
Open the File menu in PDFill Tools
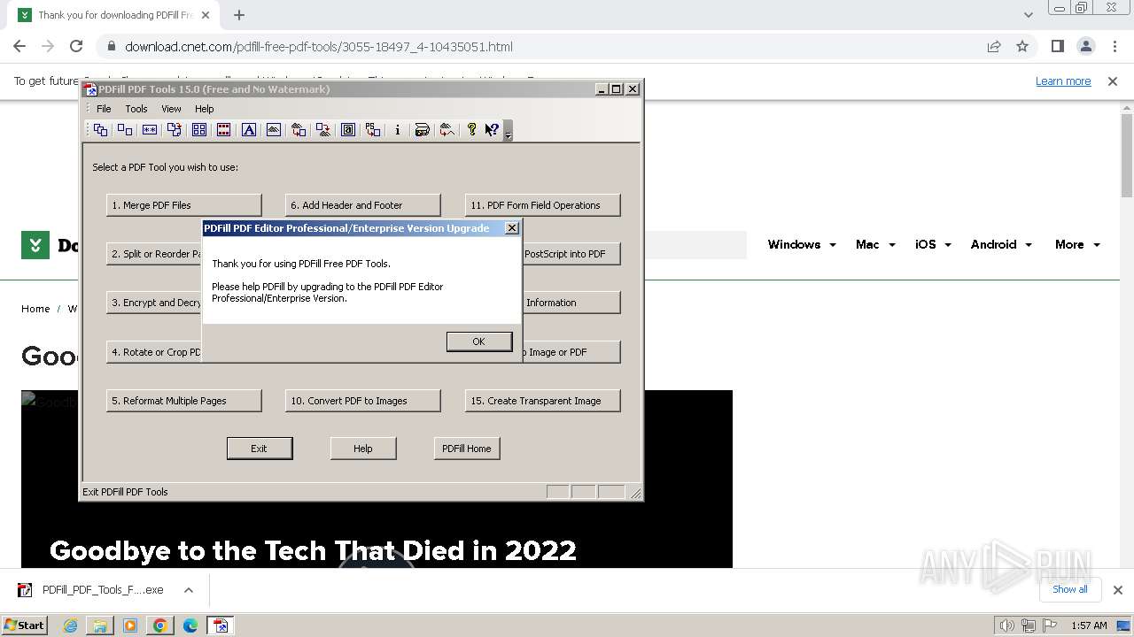click(x=104, y=109)
